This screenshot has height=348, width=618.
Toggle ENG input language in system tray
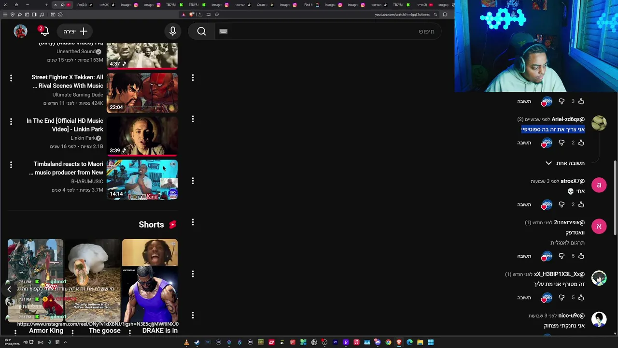[40, 342]
